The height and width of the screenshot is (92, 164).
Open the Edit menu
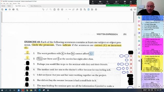(4, 3)
